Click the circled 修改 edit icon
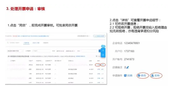Viewport: 174px width, 93px height. [x=139, y=76]
